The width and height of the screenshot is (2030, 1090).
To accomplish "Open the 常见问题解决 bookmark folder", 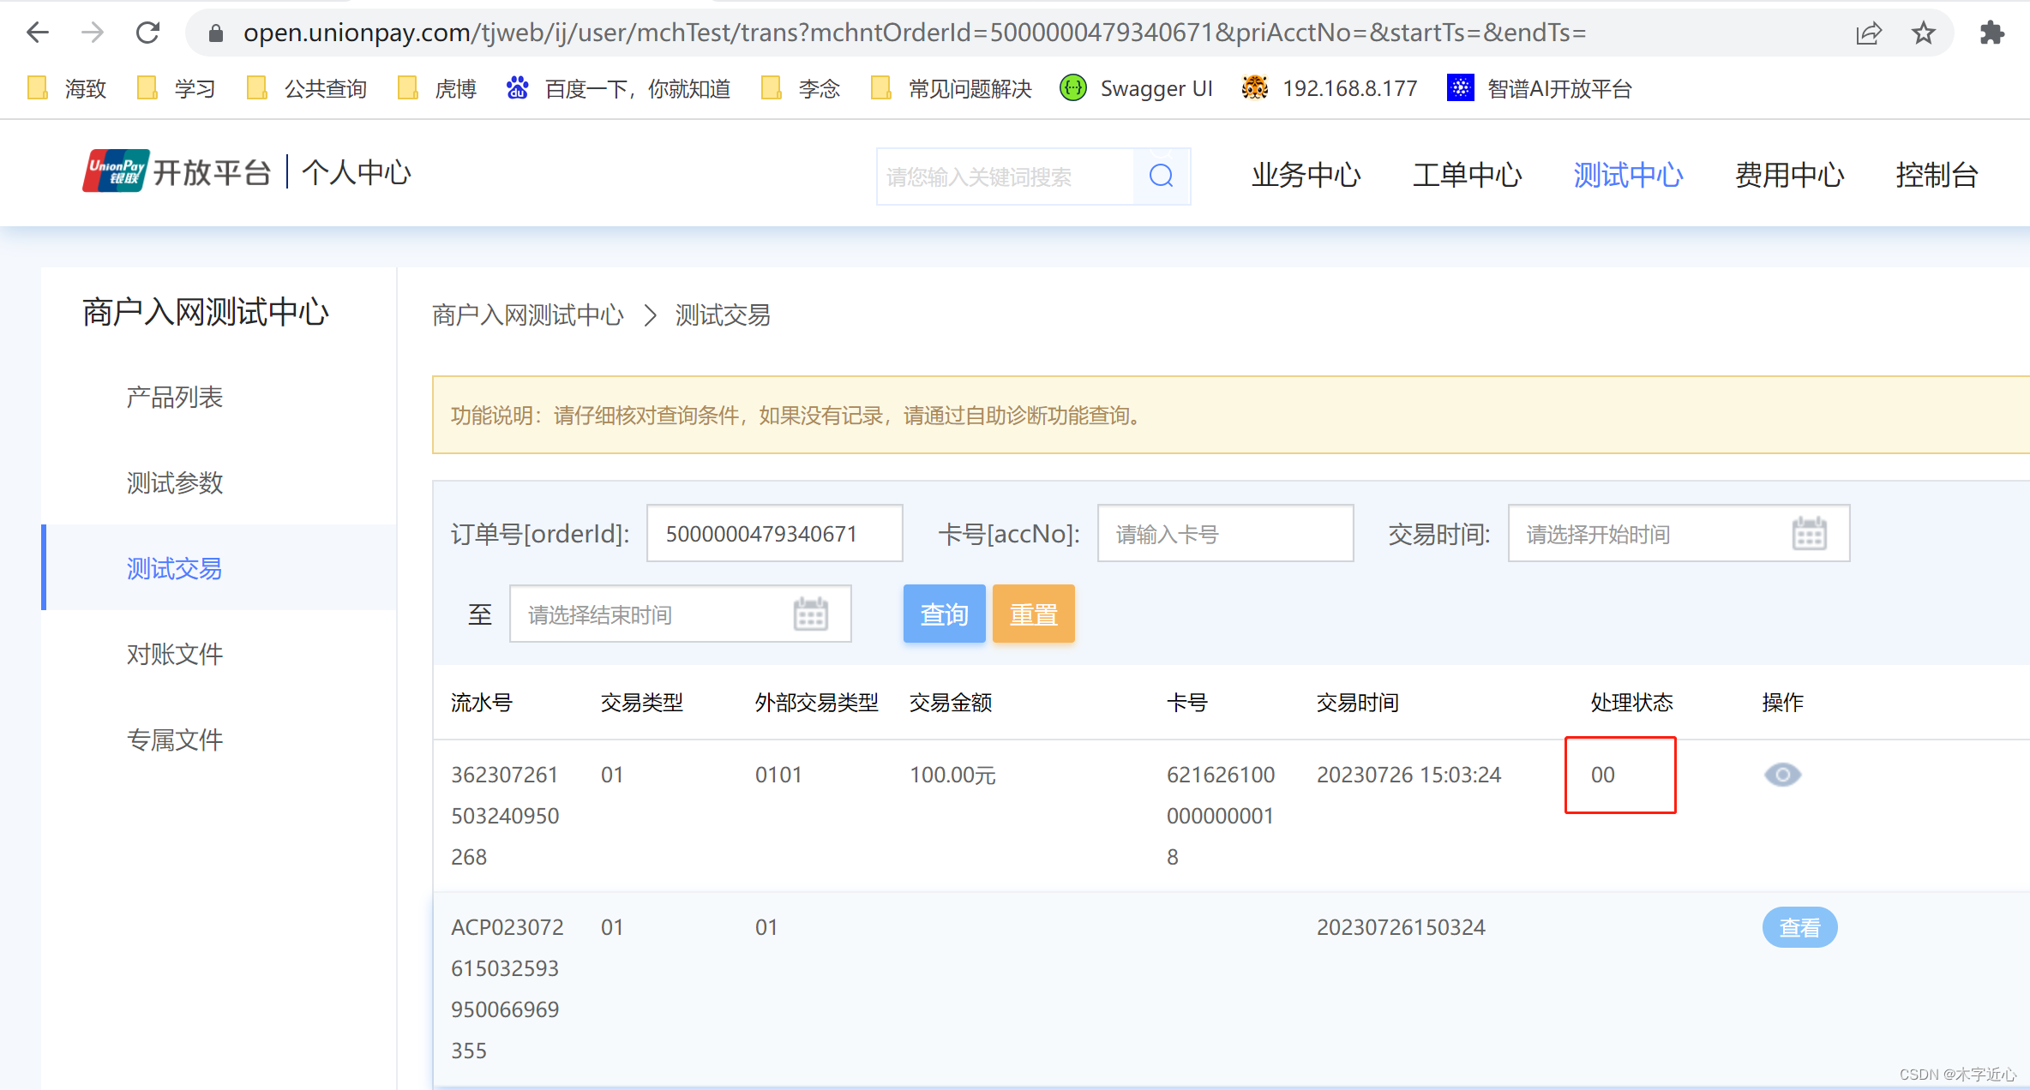I will [952, 88].
